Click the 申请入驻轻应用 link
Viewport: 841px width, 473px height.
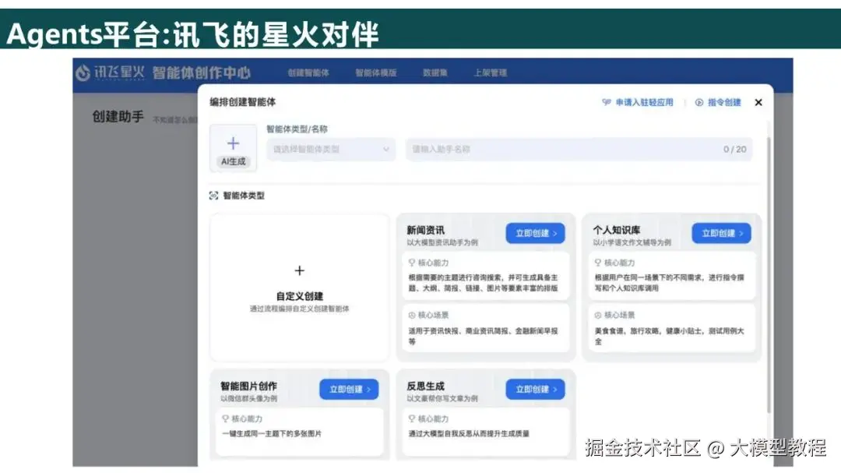click(644, 102)
